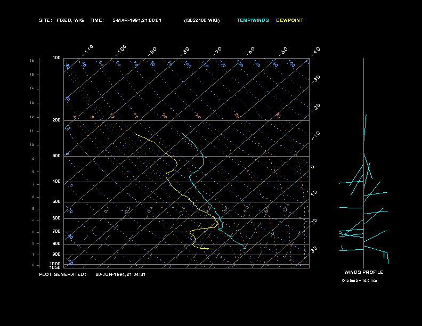Click the "1050" pressure level label
The width and height of the screenshot is (422, 326).
click(x=55, y=267)
